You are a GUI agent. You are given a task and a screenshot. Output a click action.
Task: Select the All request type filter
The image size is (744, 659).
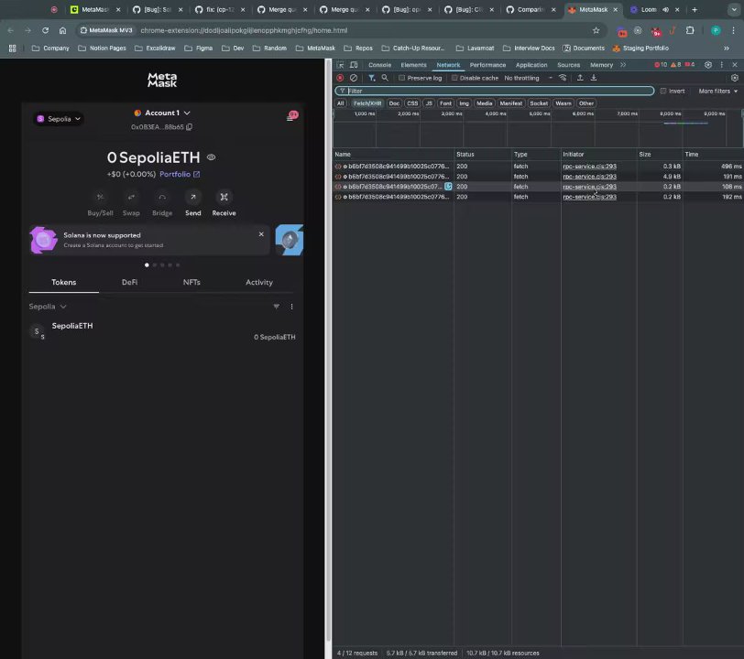tap(340, 103)
